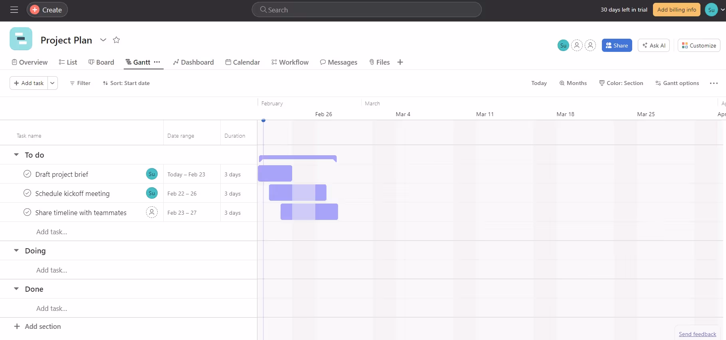
Task: Open the hamburger sidebar menu
Action: pyautogui.click(x=14, y=10)
